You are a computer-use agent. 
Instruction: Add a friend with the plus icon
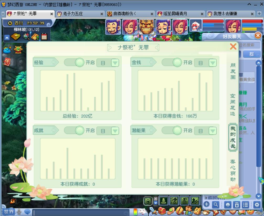coord(206,204)
